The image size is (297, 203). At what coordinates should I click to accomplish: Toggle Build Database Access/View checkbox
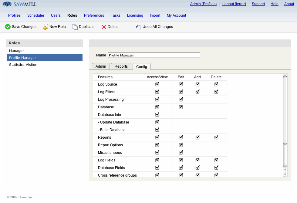[x=157, y=130]
